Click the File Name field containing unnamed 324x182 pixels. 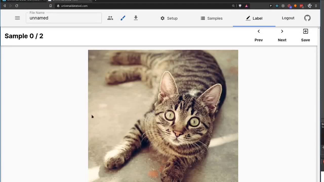pos(64,18)
